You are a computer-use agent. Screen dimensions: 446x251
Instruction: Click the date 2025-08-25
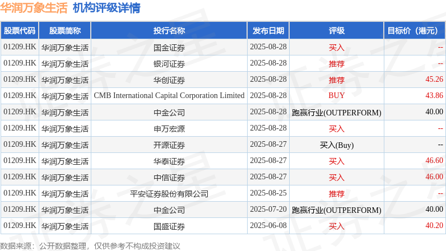tap(268, 193)
